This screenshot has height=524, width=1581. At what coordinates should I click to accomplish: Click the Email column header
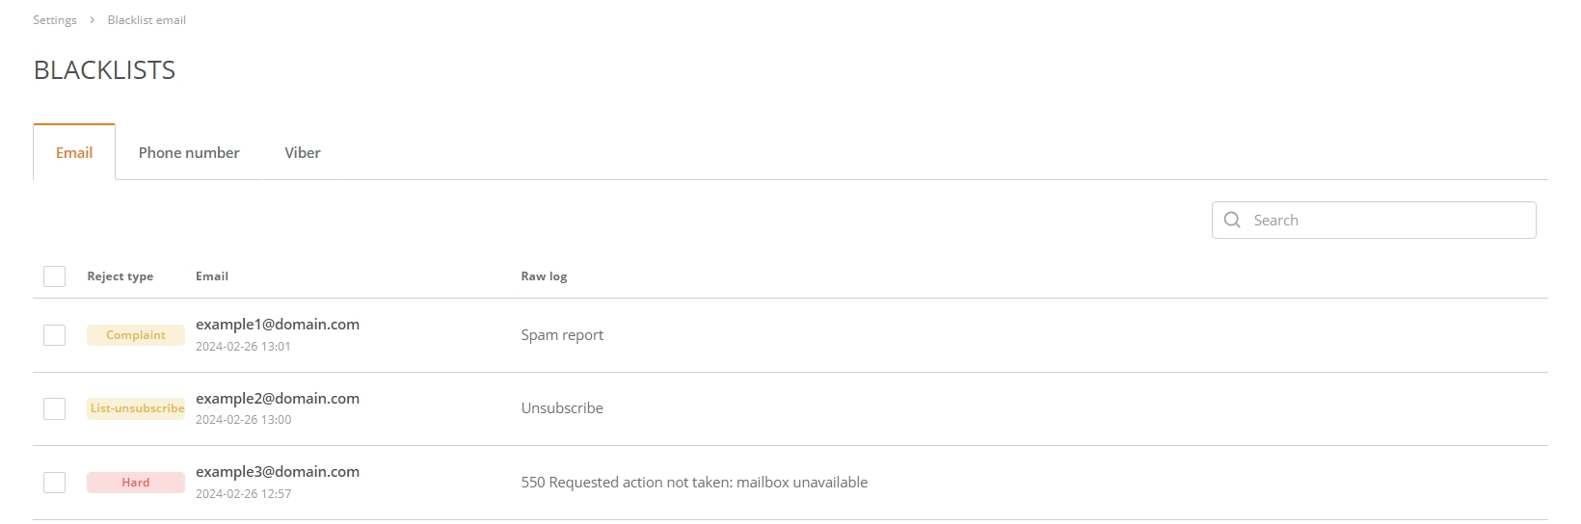[x=212, y=276]
